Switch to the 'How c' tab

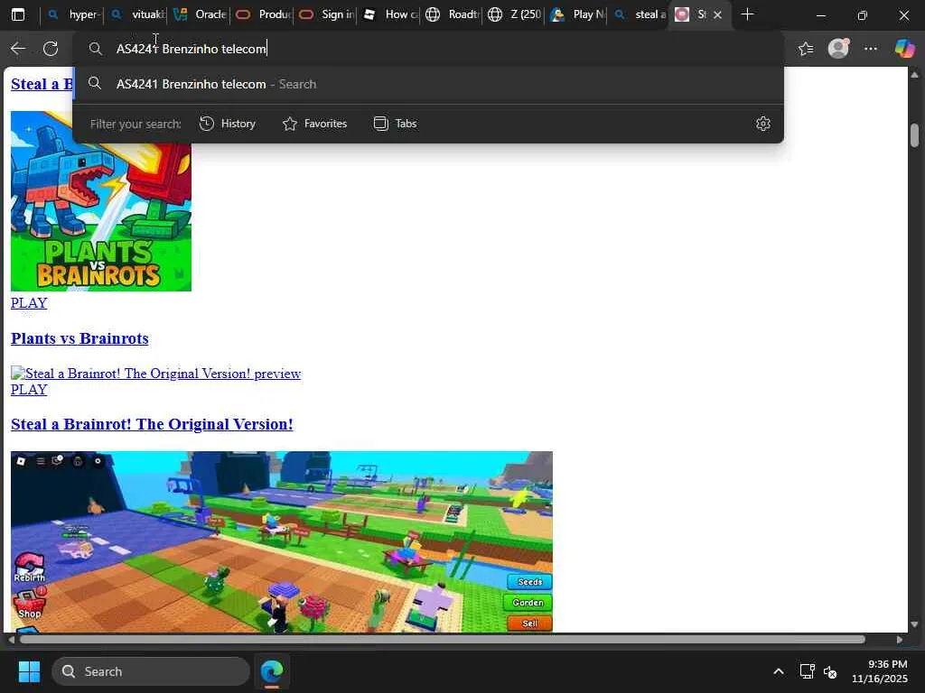(389, 14)
